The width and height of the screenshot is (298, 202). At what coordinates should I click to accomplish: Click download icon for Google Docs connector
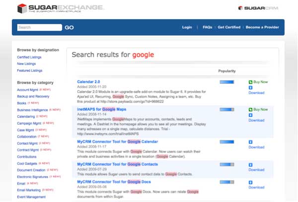[x=250, y=182]
